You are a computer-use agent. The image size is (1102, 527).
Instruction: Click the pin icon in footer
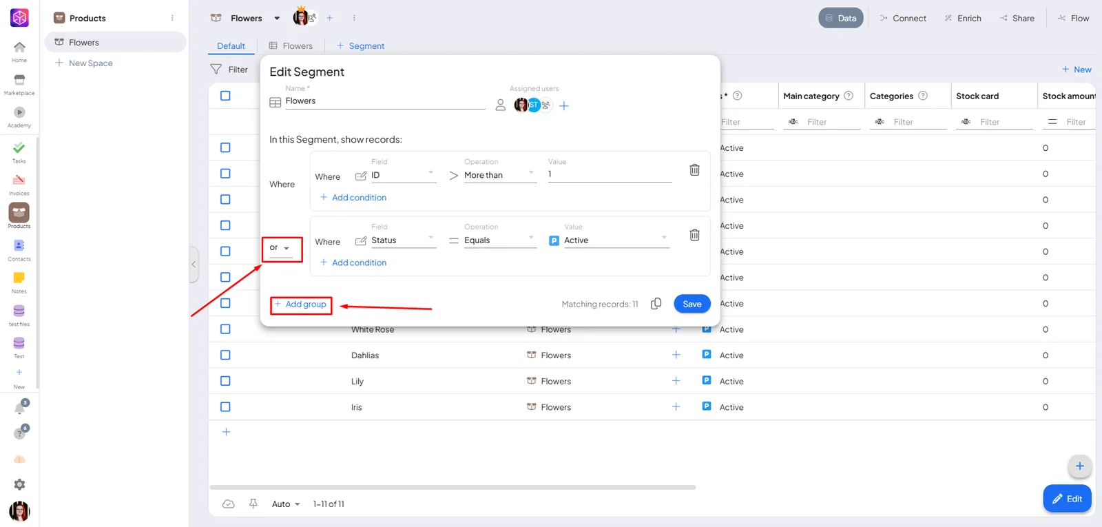point(253,504)
